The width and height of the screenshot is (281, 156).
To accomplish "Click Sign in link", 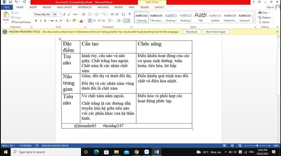I will (270, 7).
